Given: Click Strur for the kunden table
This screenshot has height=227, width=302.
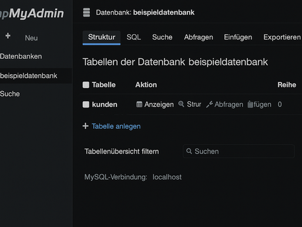Looking at the screenshot, I should pyautogui.click(x=194, y=104).
